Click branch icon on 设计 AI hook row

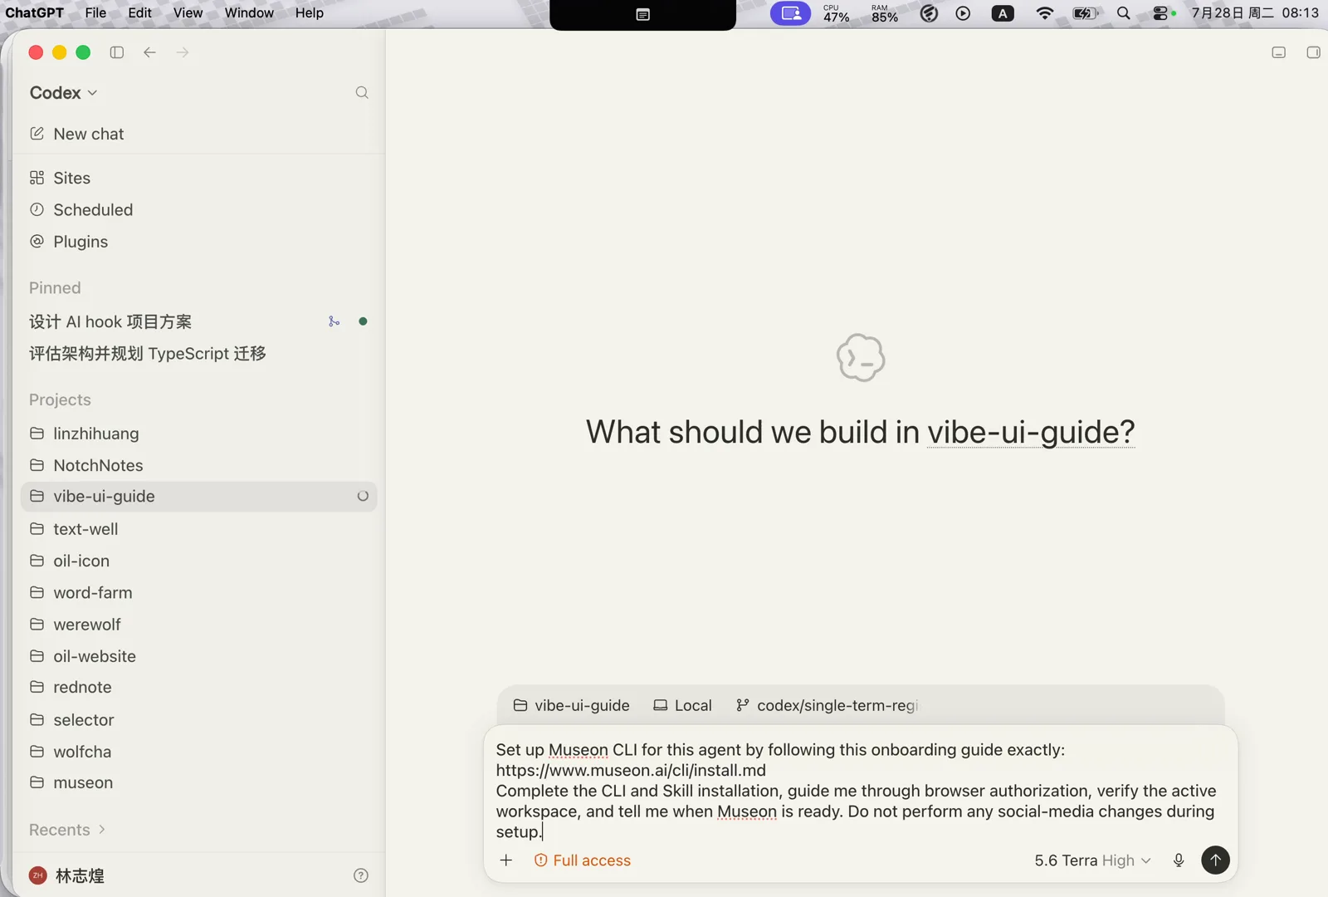tap(334, 321)
